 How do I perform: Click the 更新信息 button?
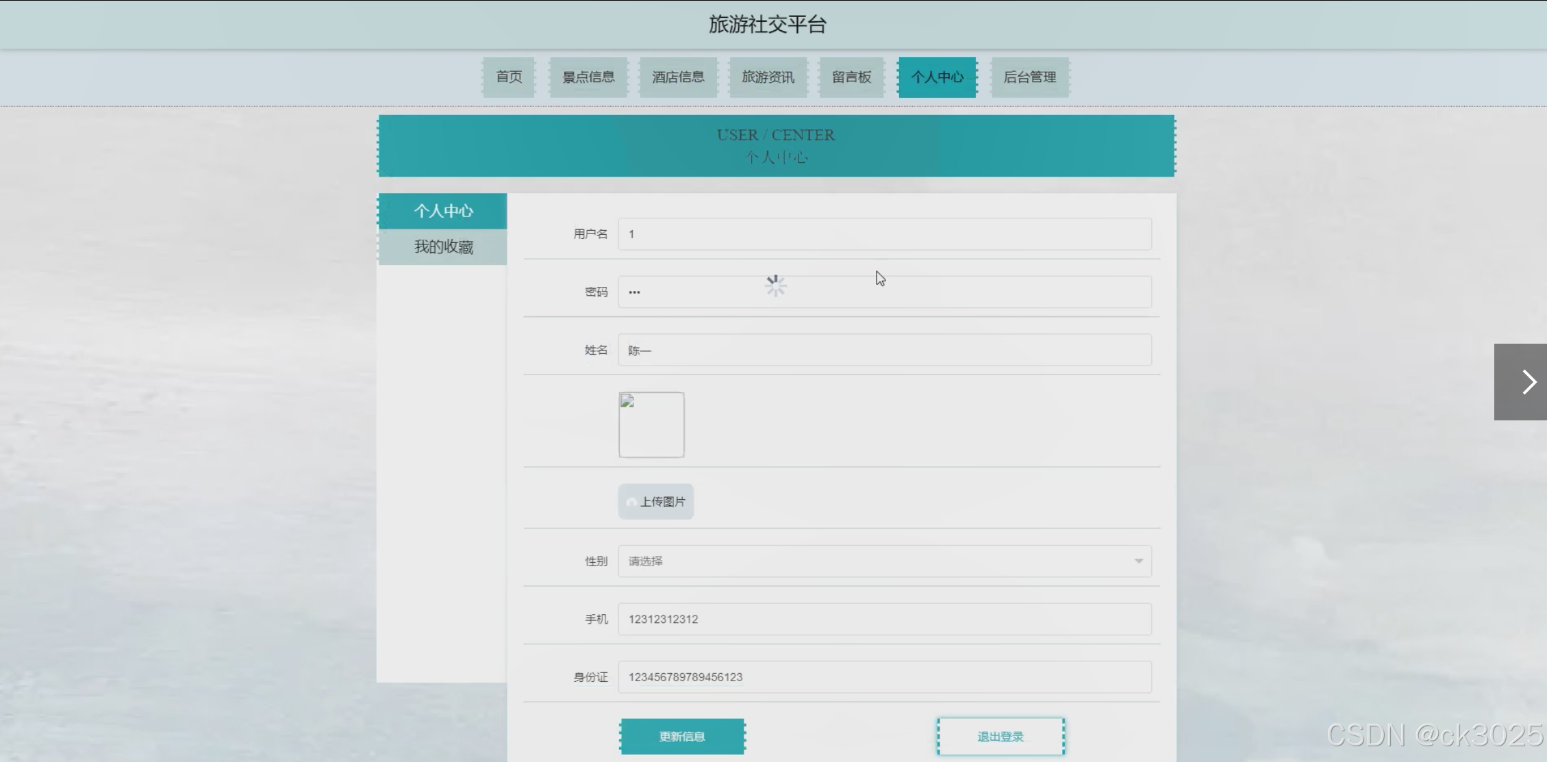tap(682, 737)
